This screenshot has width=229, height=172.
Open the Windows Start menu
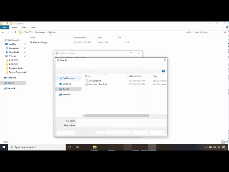[x=4, y=147]
